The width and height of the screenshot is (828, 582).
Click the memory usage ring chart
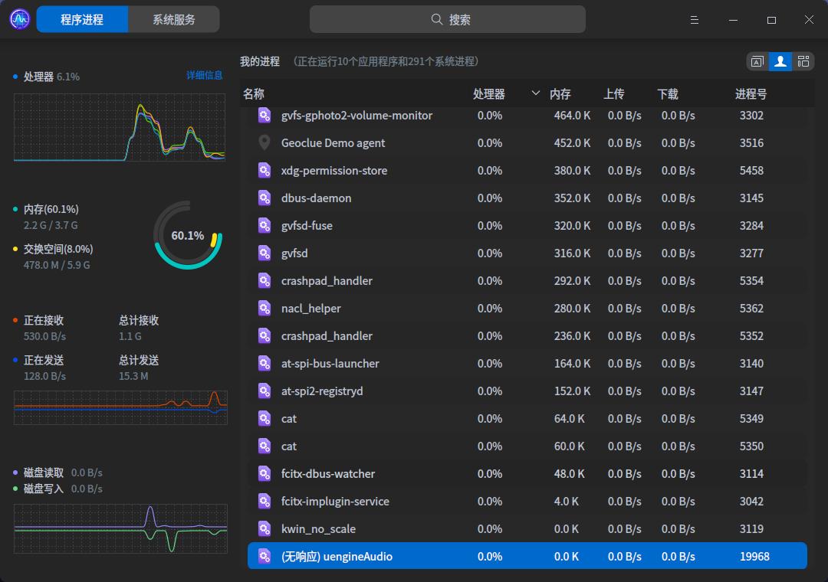[188, 235]
